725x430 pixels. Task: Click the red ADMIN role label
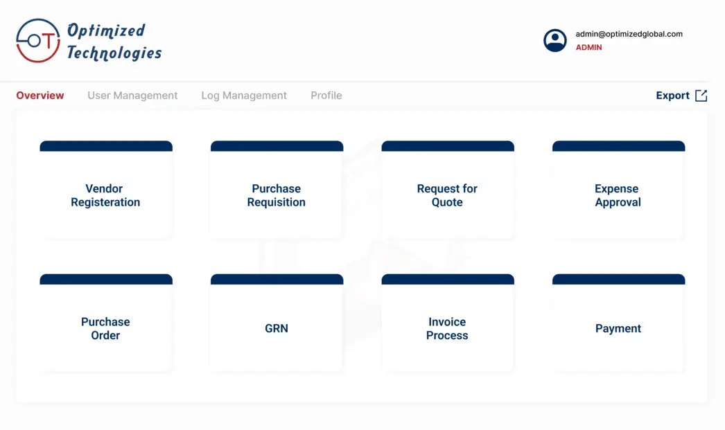[x=588, y=48]
